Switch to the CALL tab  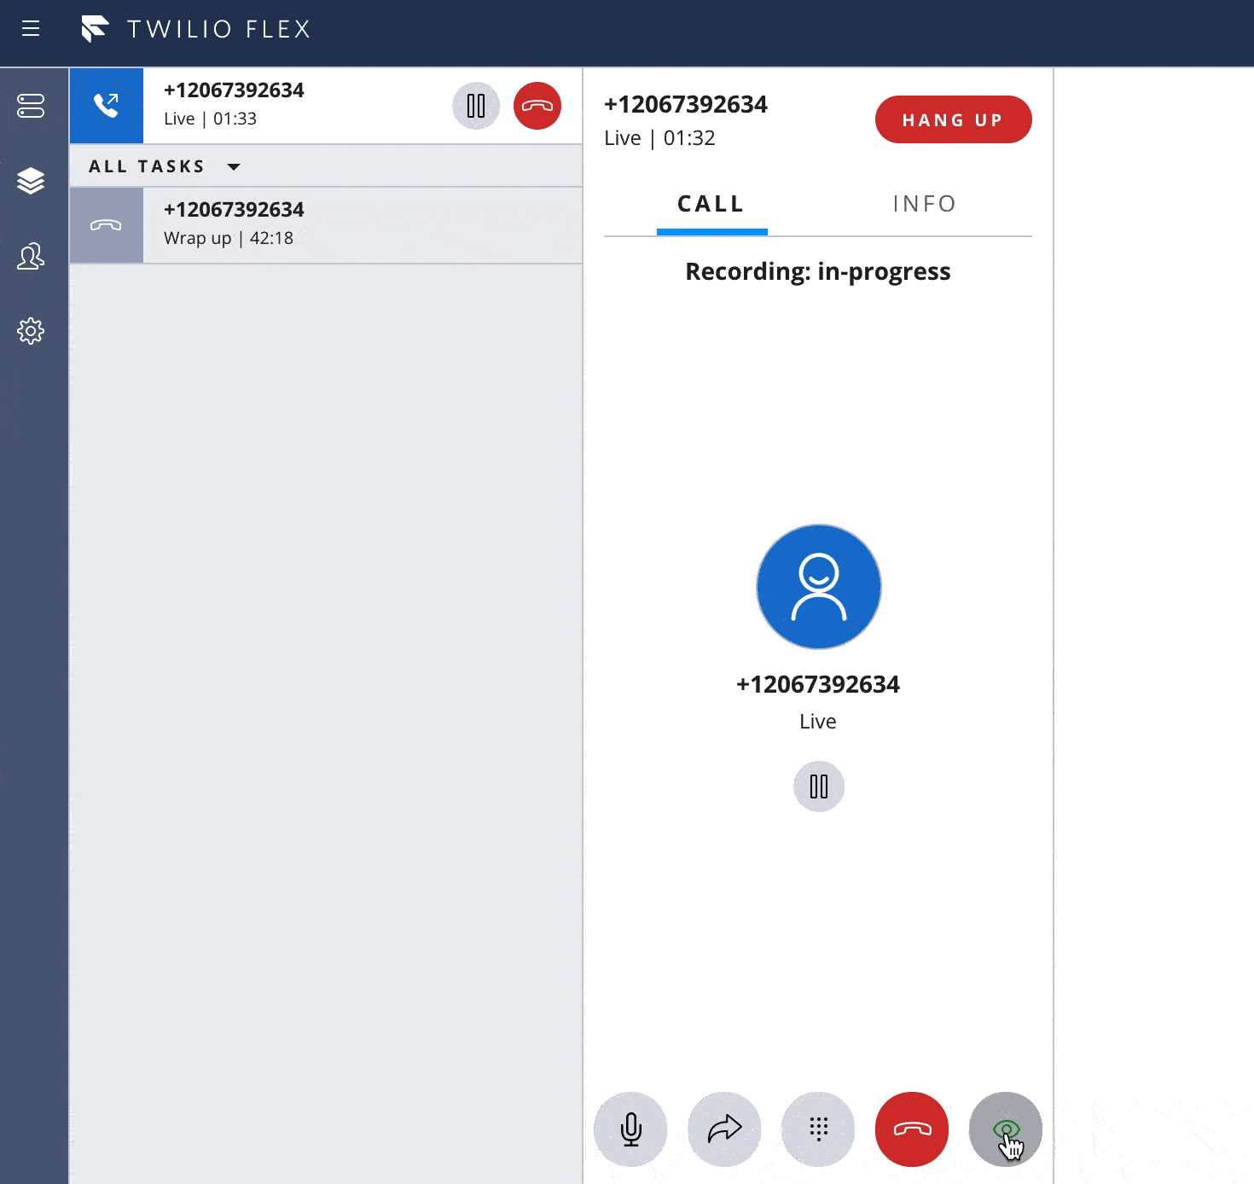(711, 205)
